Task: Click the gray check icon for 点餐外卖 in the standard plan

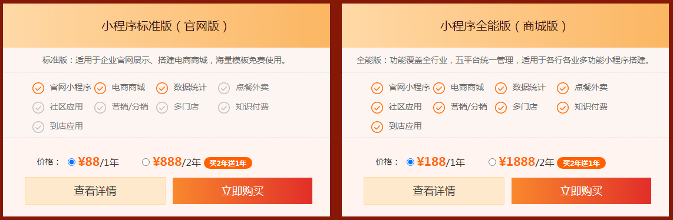Action: [224, 88]
